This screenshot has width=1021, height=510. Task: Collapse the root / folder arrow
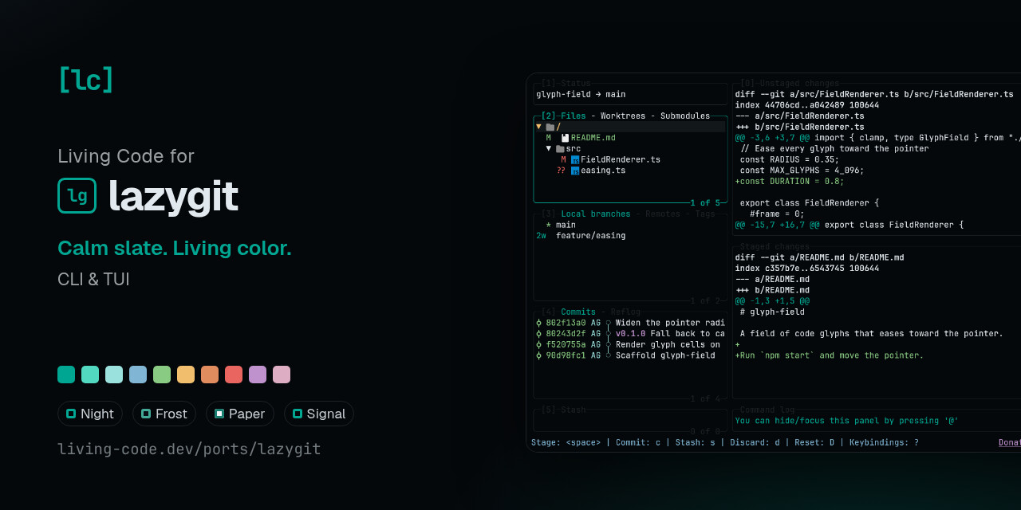point(538,127)
